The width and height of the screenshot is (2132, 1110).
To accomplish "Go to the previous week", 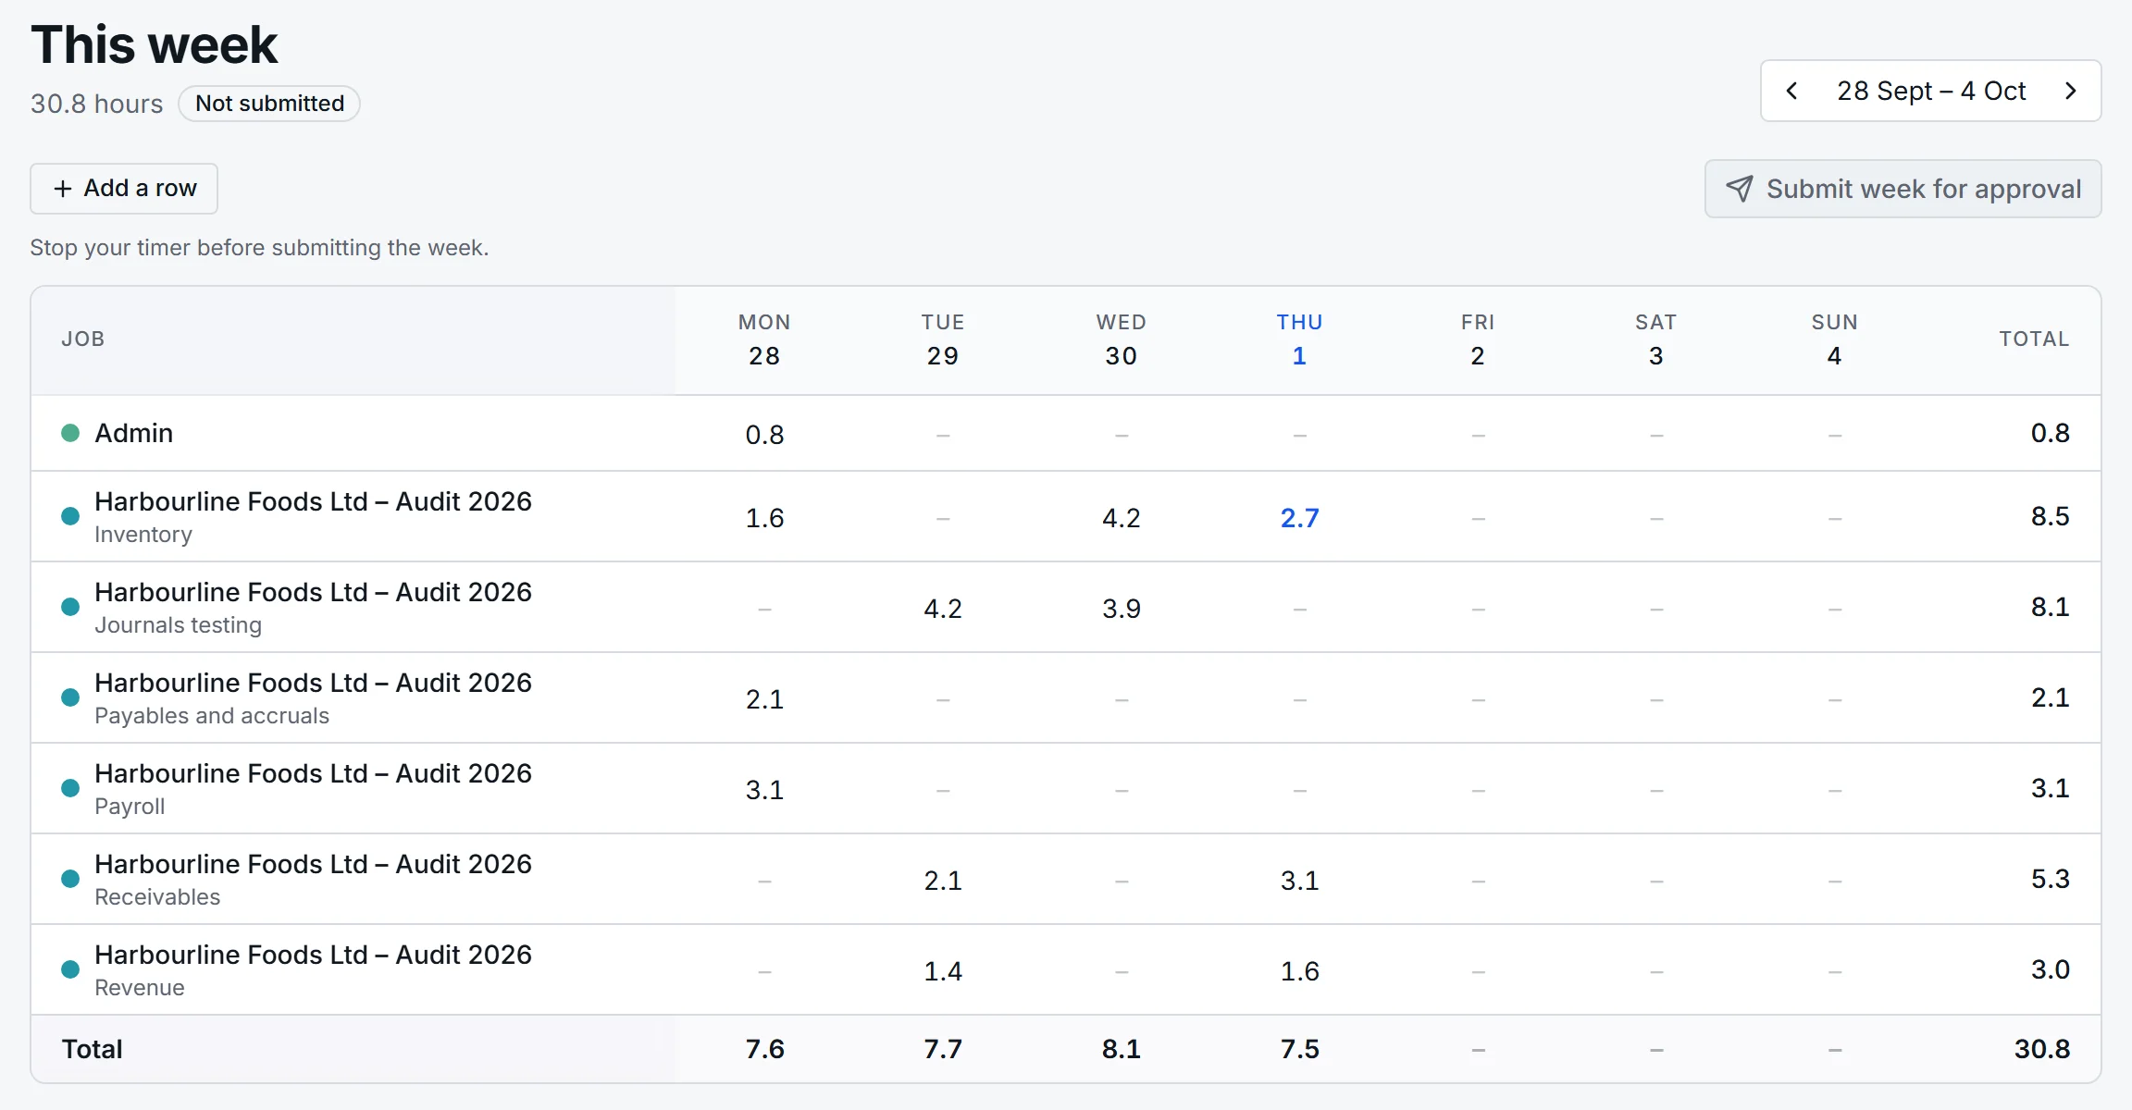I will point(1791,91).
